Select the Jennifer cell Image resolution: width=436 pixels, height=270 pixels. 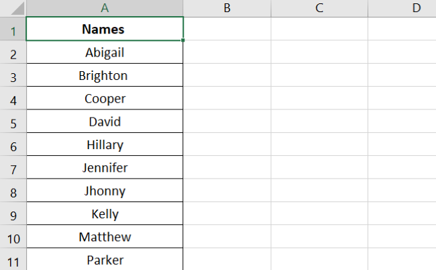coord(104,168)
